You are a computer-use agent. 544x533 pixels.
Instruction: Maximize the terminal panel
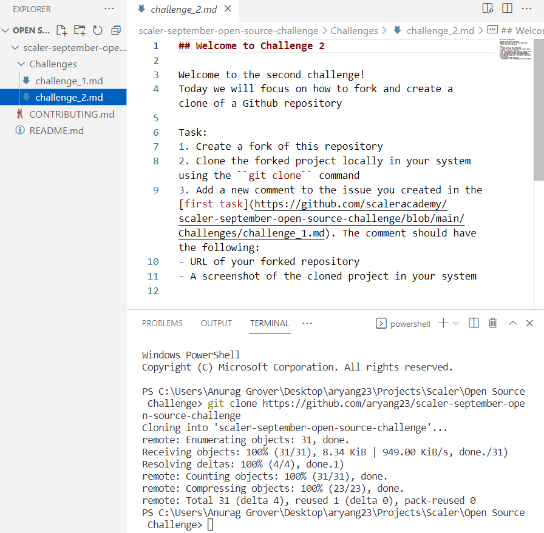pyautogui.click(x=512, y=323)
